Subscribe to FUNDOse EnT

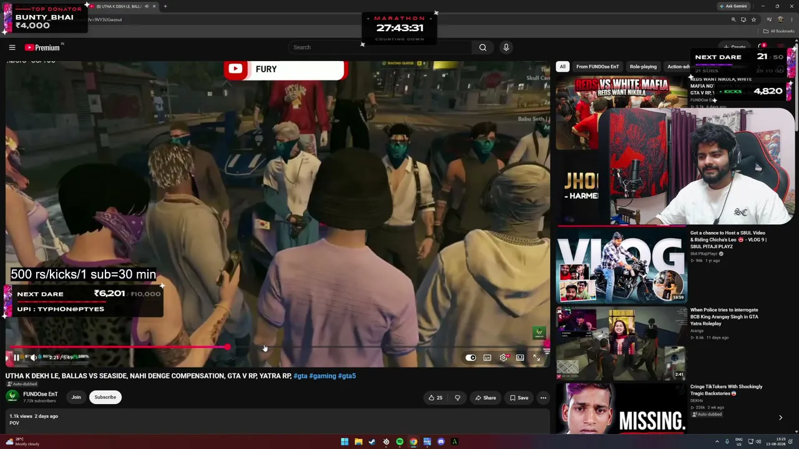point(105,397)
